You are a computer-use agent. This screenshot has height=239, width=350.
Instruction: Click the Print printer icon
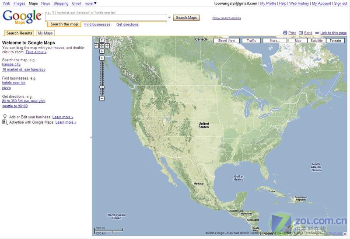coord(285,33)
